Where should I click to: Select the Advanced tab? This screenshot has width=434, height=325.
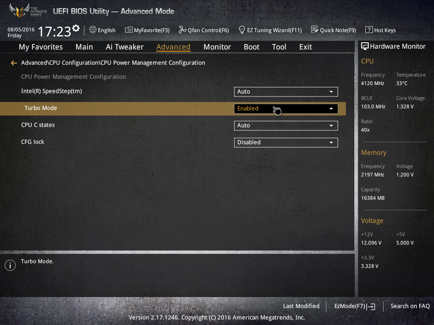click(173, 47)
